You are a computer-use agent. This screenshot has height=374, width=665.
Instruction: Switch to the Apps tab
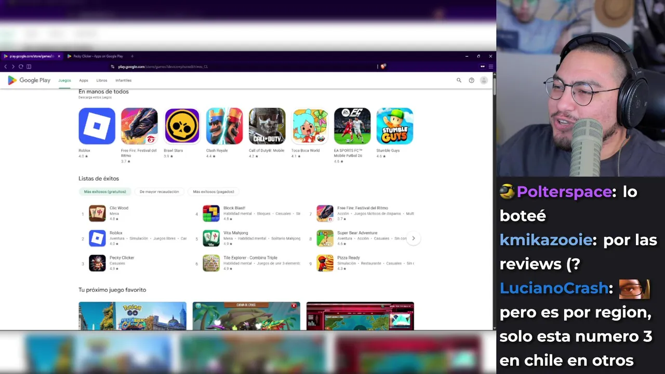(x=84, y=81)
